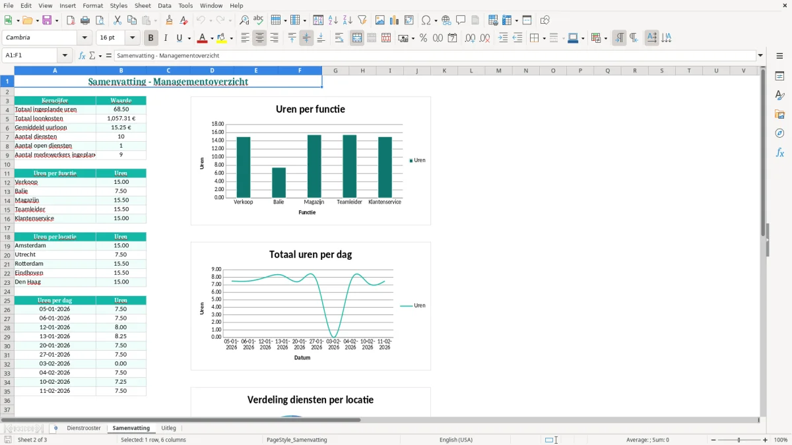Switch to Dienstrooster sheet tab
The width and height of the screenshot is (792, 445).
[x=84, y=429]
